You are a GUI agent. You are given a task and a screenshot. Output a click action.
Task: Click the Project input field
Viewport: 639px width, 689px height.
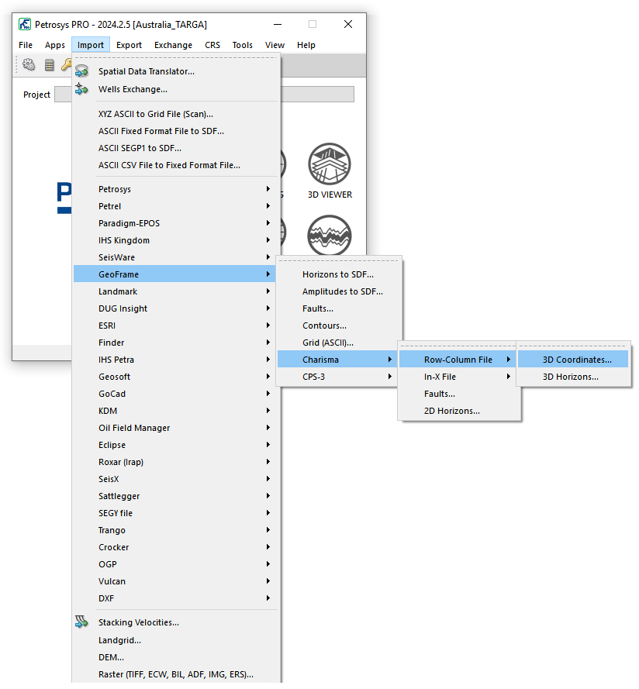[203, 95]
